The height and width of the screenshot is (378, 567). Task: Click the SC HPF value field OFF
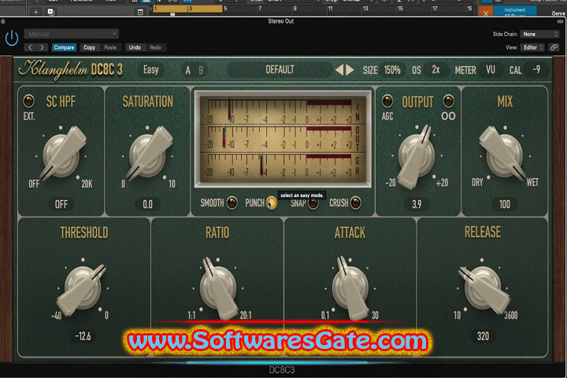coord(61,205)
